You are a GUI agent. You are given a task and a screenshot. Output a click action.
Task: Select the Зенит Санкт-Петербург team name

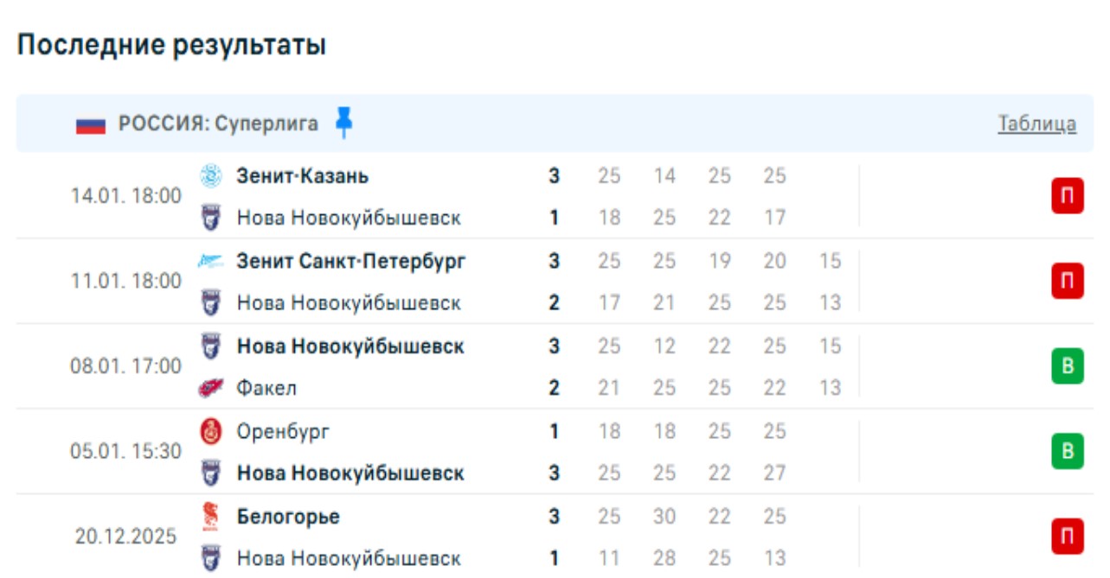(351, 262)
